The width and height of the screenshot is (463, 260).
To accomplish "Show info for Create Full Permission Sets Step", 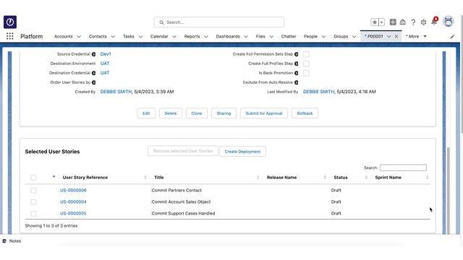I will (x=296, y=54).
